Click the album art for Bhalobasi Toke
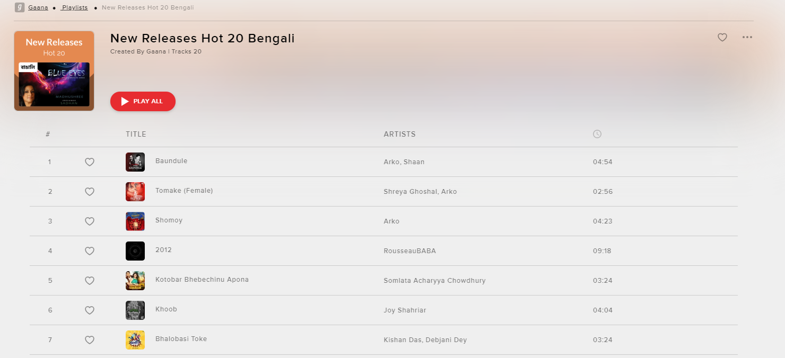785x358 pixels. pyautogui.click(x=135, y=340)
